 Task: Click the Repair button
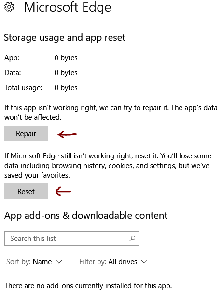point(26,133)
